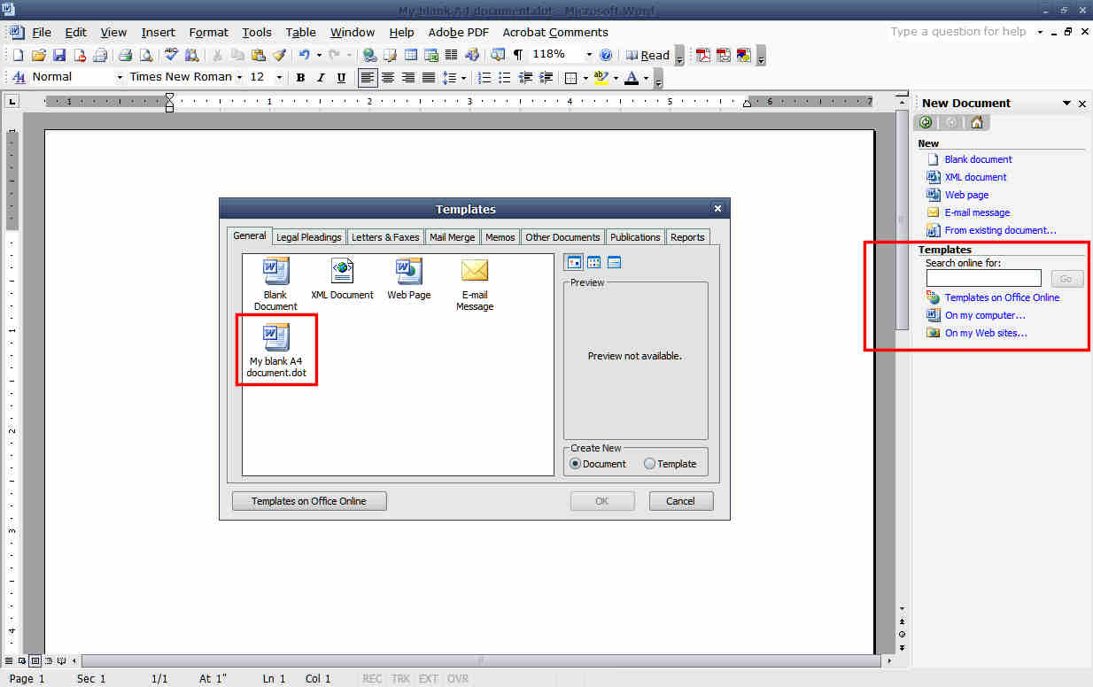Image resolution: width=1093 pixels, height=687 pixels.
Task: Apply Underline formatting
Action: [341, 78]
